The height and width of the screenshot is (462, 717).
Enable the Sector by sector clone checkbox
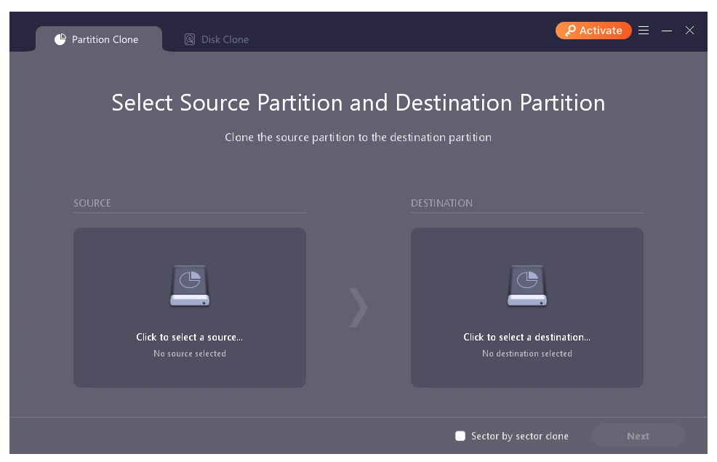tap(460, 436)
